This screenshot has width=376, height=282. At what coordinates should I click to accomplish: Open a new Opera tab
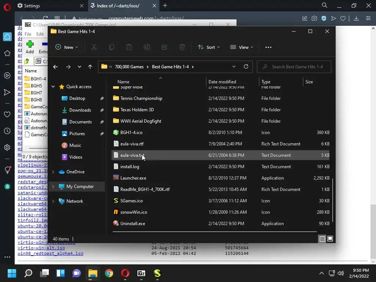coord(165,6)
